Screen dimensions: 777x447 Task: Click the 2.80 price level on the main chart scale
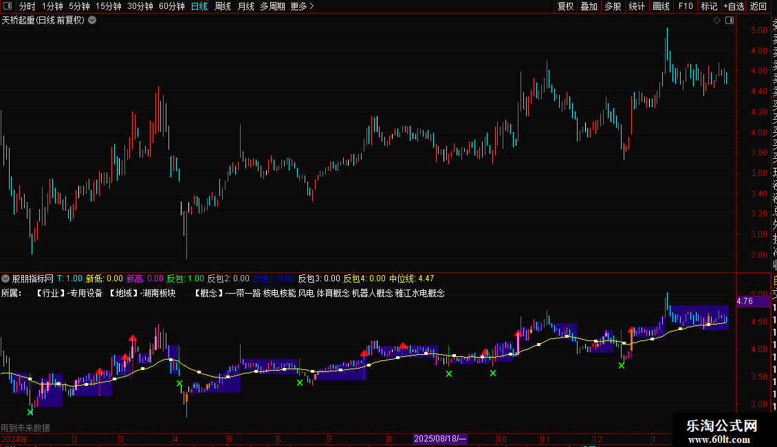pos(759,255)
